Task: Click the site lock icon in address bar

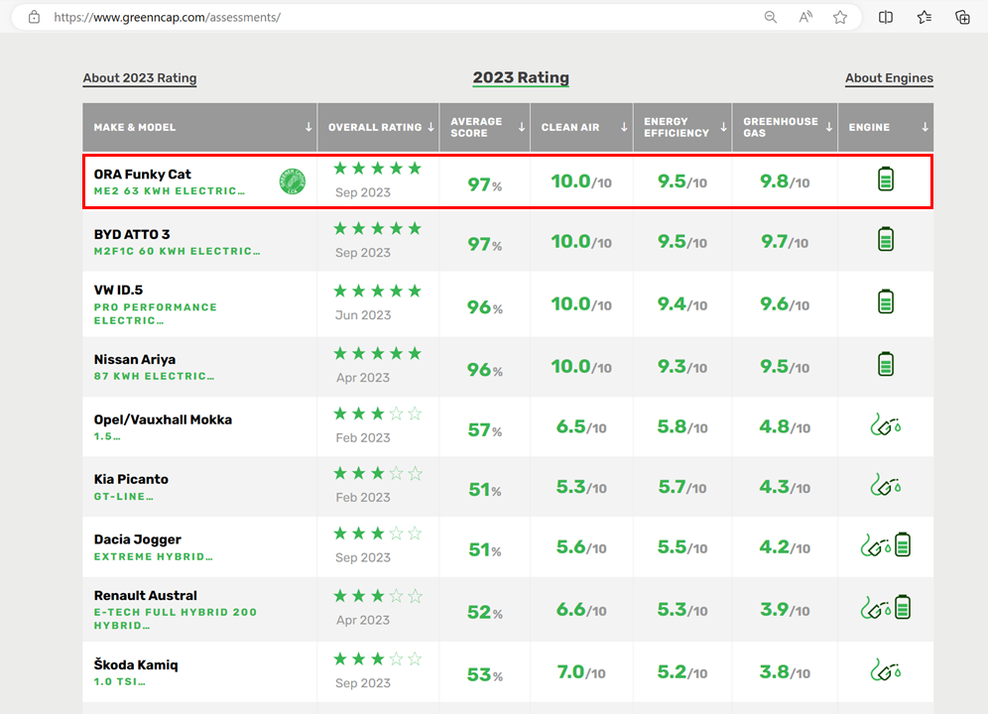Action: [x=34, y=17]
